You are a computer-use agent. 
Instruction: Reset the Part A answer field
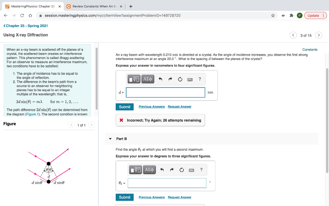pos(180,79)
